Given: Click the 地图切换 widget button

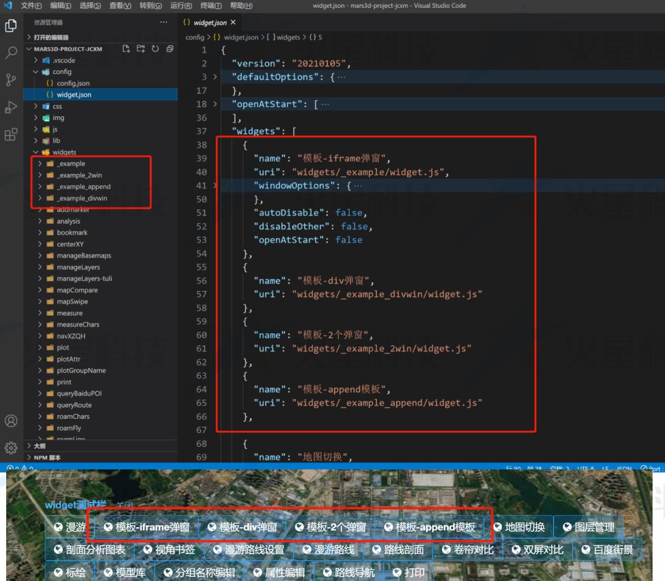Looking at the screenshot, I should [519, 527].
